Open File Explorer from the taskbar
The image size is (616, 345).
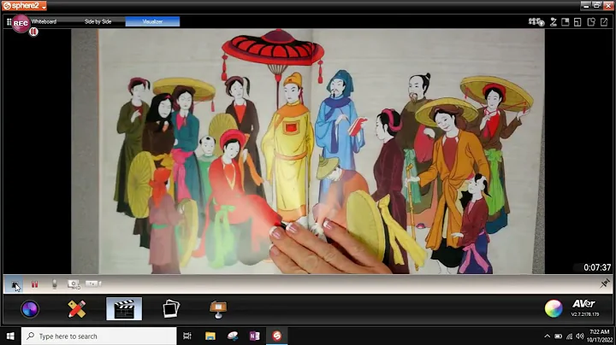pyautogui.click(x=210, y=336)
